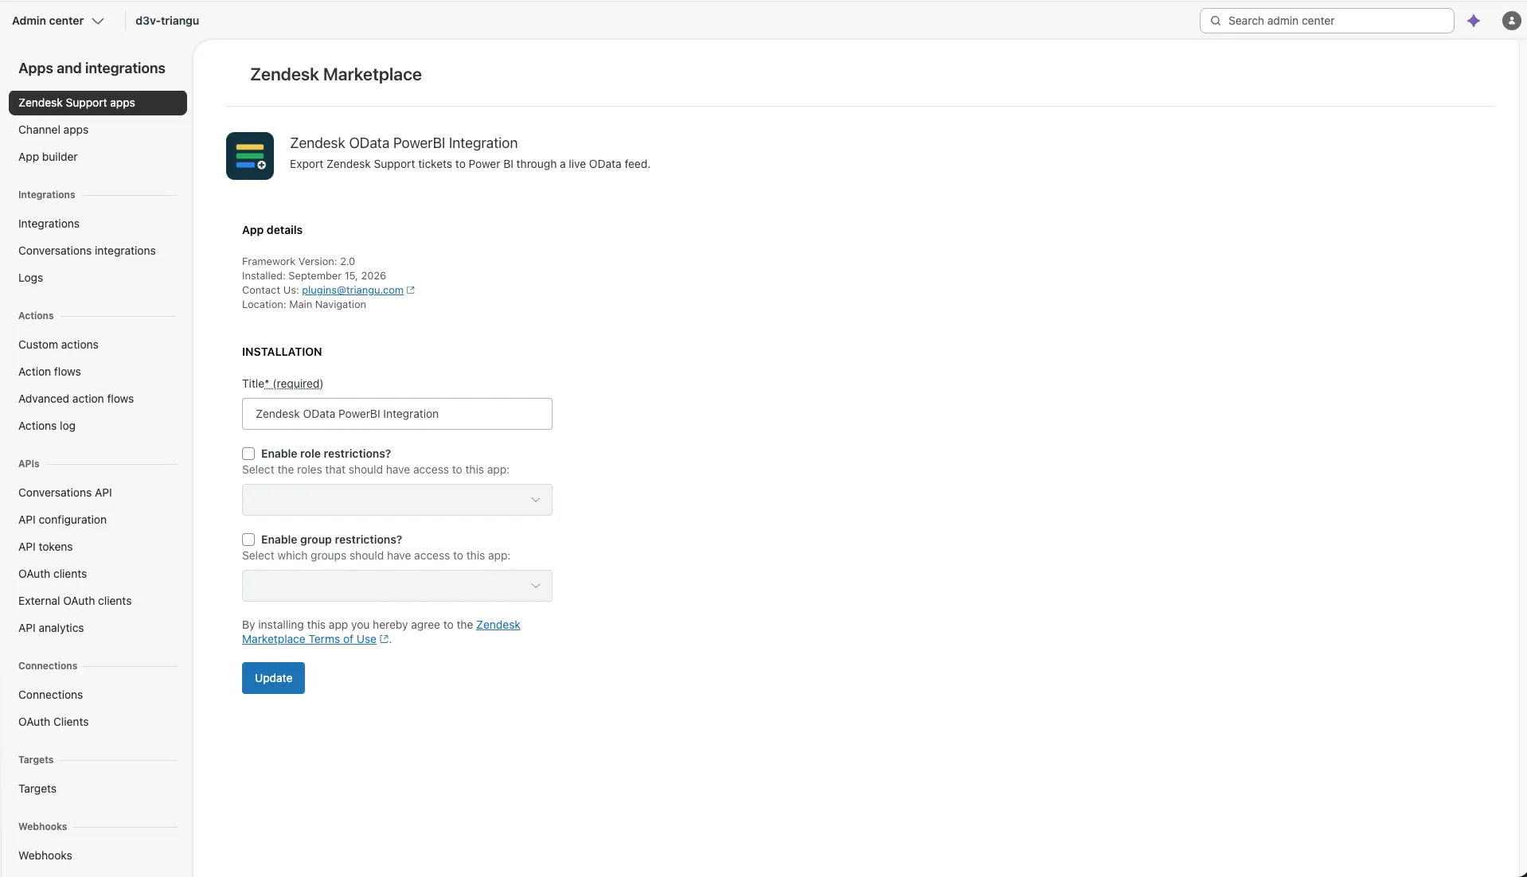Click external link icon after Terms of Use

coord(385,639)
